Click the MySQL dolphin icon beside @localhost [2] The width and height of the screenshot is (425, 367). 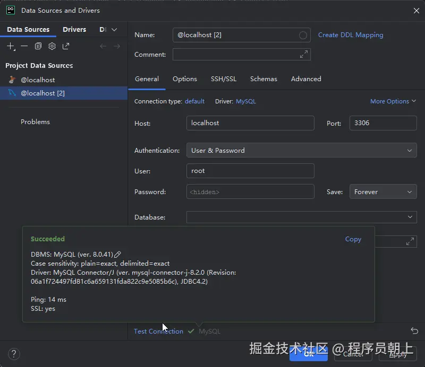[12, 93]
